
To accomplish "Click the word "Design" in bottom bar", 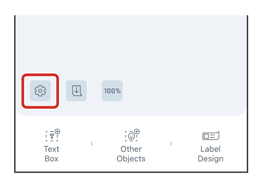I will [x=210, y=159].
